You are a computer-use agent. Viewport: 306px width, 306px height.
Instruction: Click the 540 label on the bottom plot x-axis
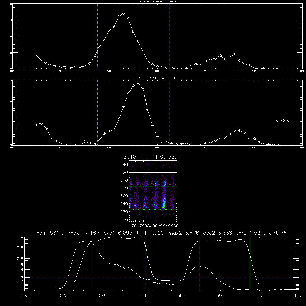point(103,296)
